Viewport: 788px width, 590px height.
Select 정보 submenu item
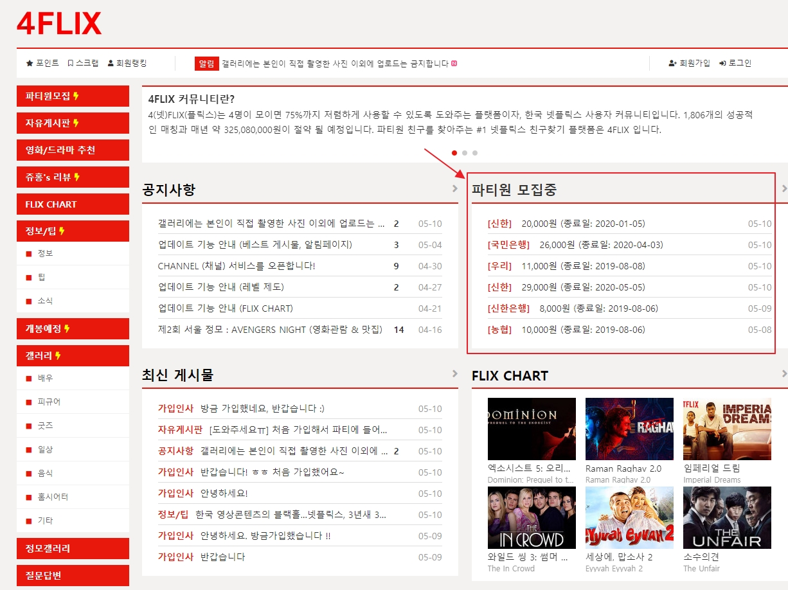point(73,253)
